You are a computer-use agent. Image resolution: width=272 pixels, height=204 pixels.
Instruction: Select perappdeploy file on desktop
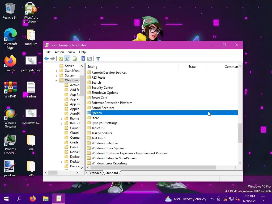[x=31, y=64]
